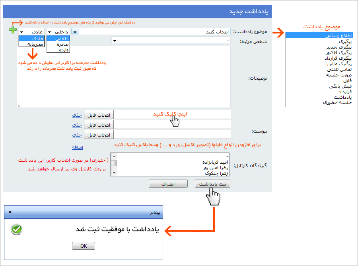Select محرمانه in confidentiality list

[x=31, y=44]
